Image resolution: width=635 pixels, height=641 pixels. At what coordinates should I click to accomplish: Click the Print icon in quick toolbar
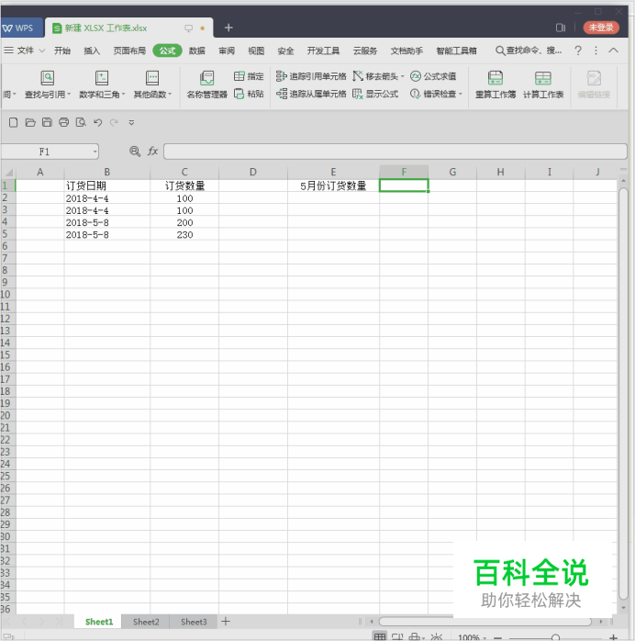pyautogui.click(x=63, y=122)
